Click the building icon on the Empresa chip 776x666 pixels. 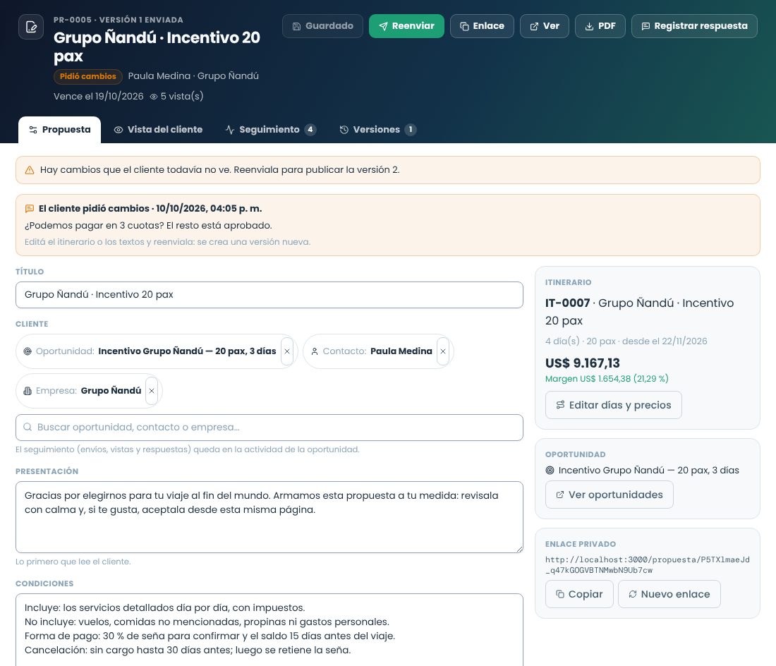[28, 391]
